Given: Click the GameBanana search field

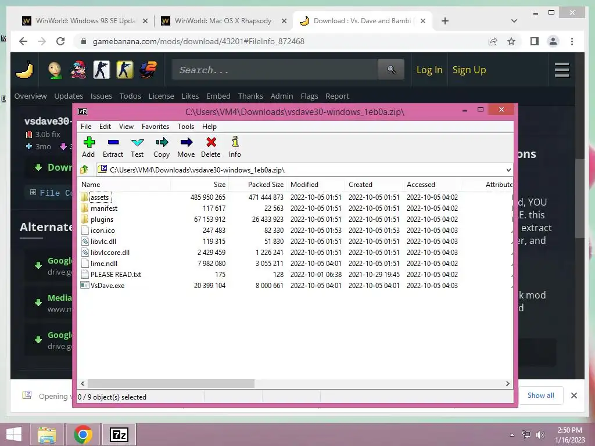Looking at the screenshot, I should coord(275,70).
